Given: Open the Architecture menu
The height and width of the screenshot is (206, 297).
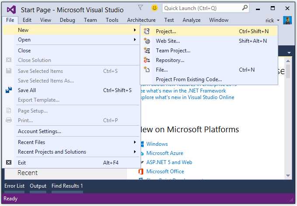Looking at the screenshot, I should coord(142,20).
